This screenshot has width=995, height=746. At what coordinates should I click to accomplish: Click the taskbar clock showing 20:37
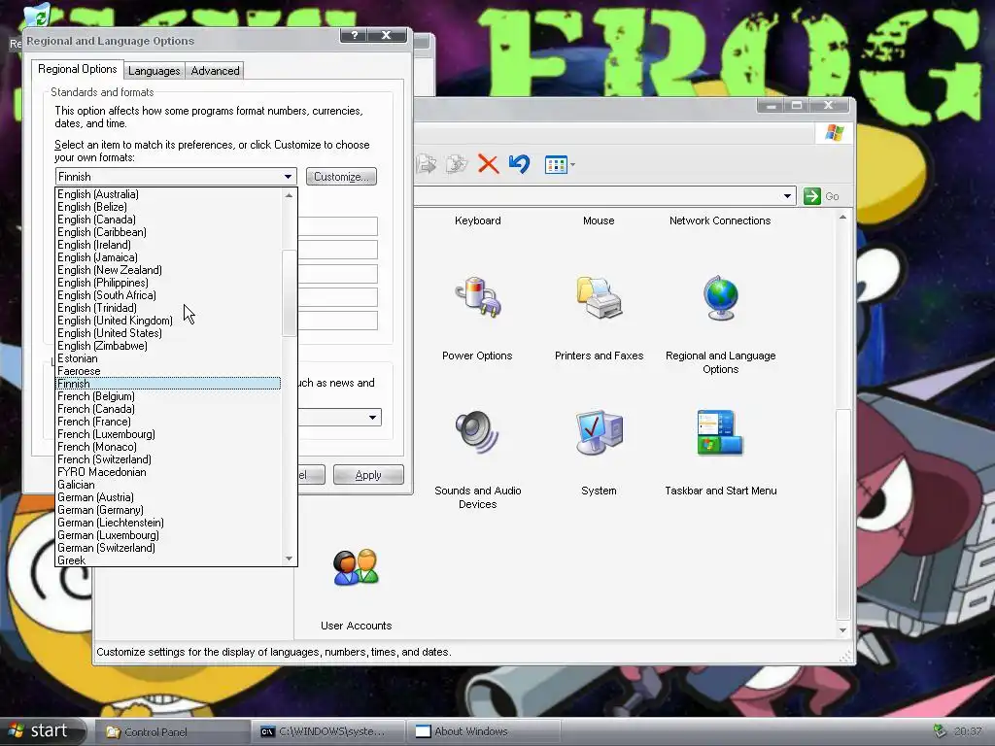967,731
